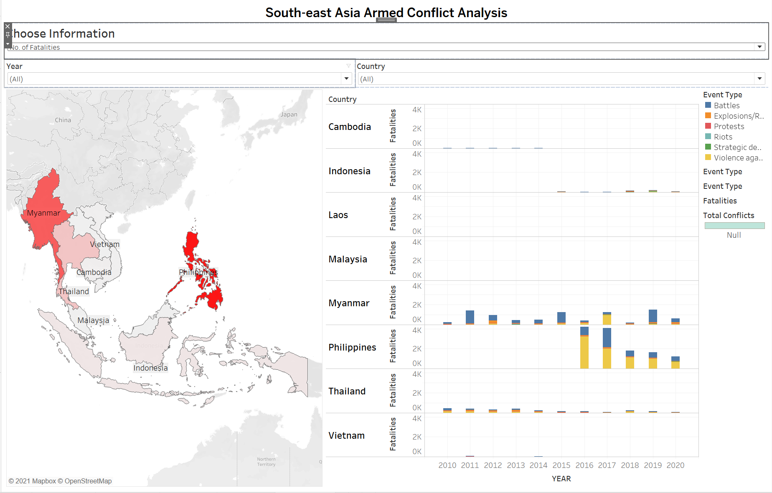Click the pin icon on Choose Information panel
The image size is (772, 493).
(x=8, y=35)
